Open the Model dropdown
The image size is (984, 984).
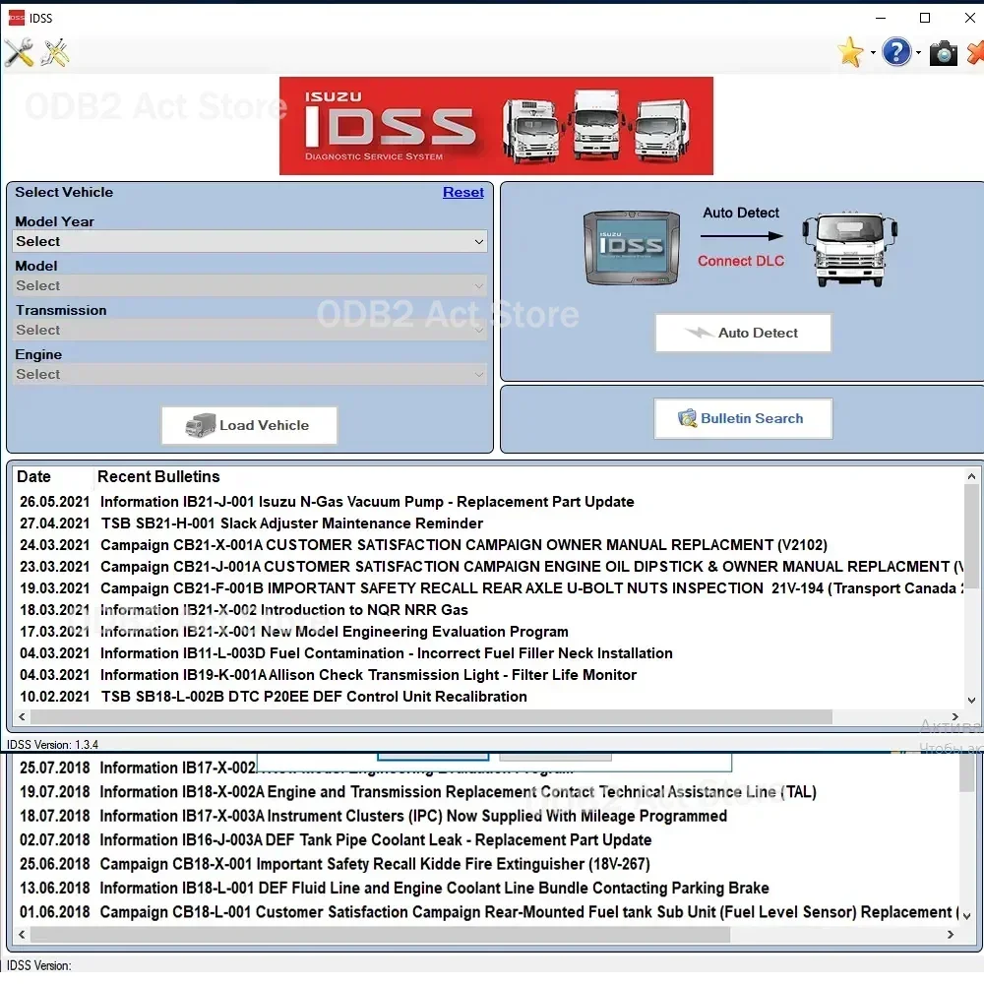point(250,286)
